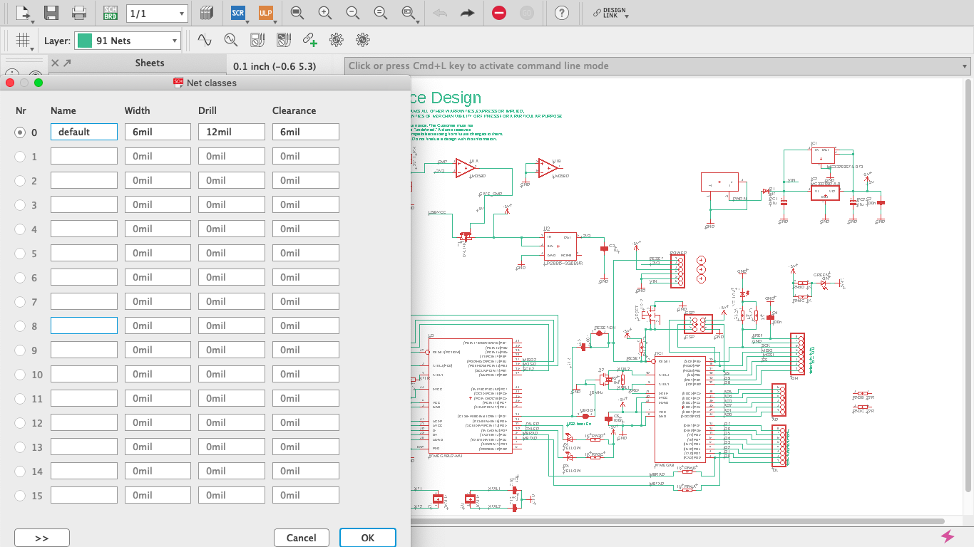Click the Redraw zoom icon
The width and height of the screenshot is (974, 547).
point(381,13)
